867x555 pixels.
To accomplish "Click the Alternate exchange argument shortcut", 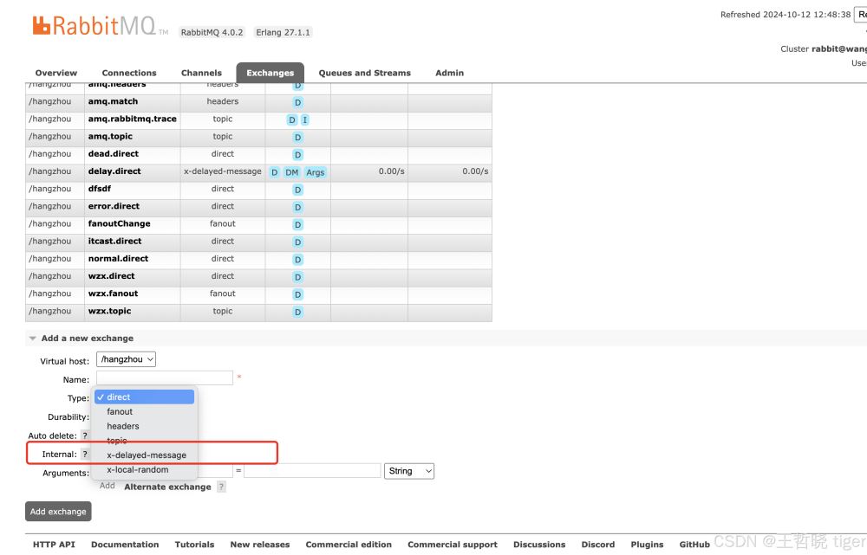I will 167,487.
